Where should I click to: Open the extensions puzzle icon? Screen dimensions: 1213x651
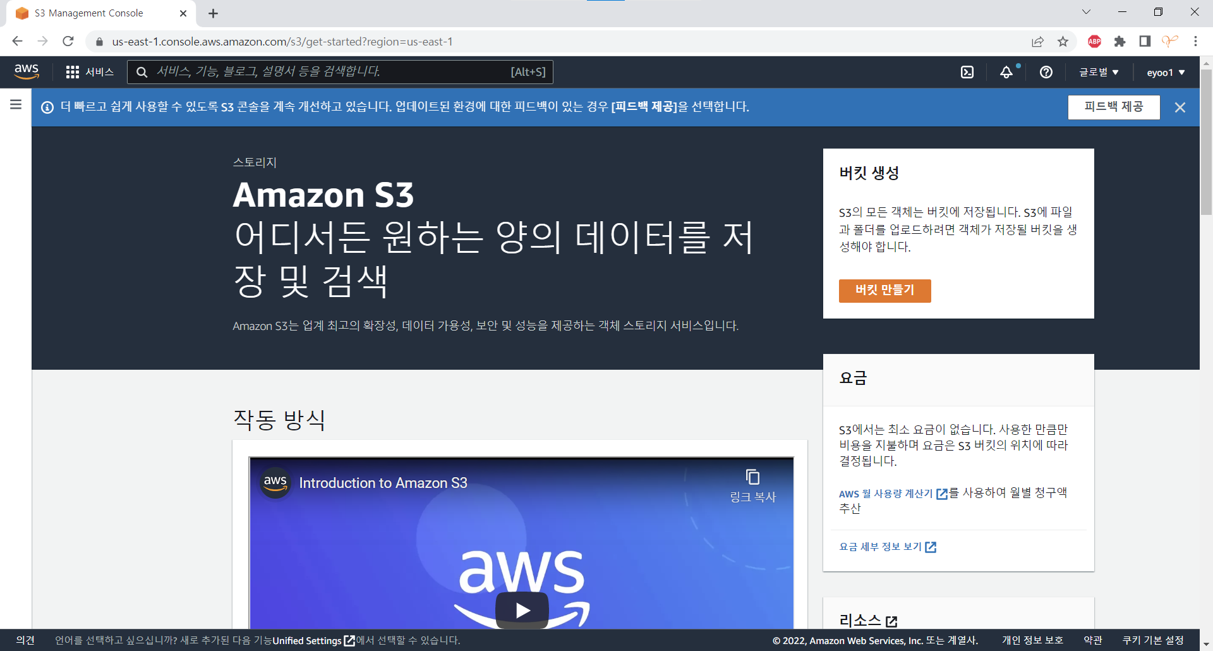click(x=1119, y=42)
